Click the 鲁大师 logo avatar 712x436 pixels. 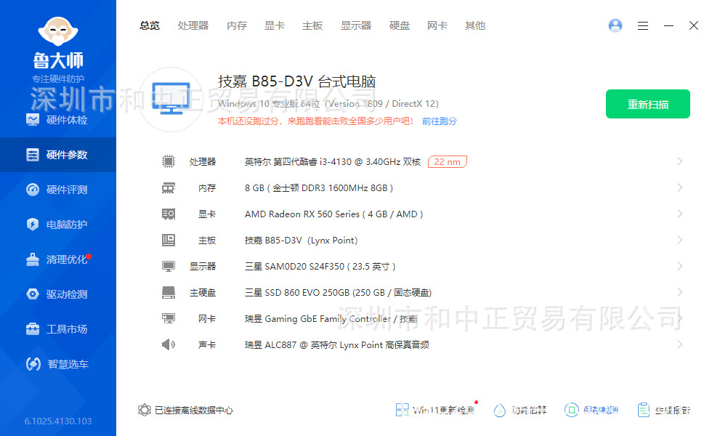pyautogui.click(x=58, y=31)
